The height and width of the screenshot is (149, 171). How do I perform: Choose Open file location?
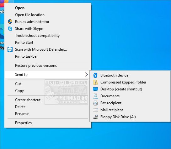(x=30, y=15)
